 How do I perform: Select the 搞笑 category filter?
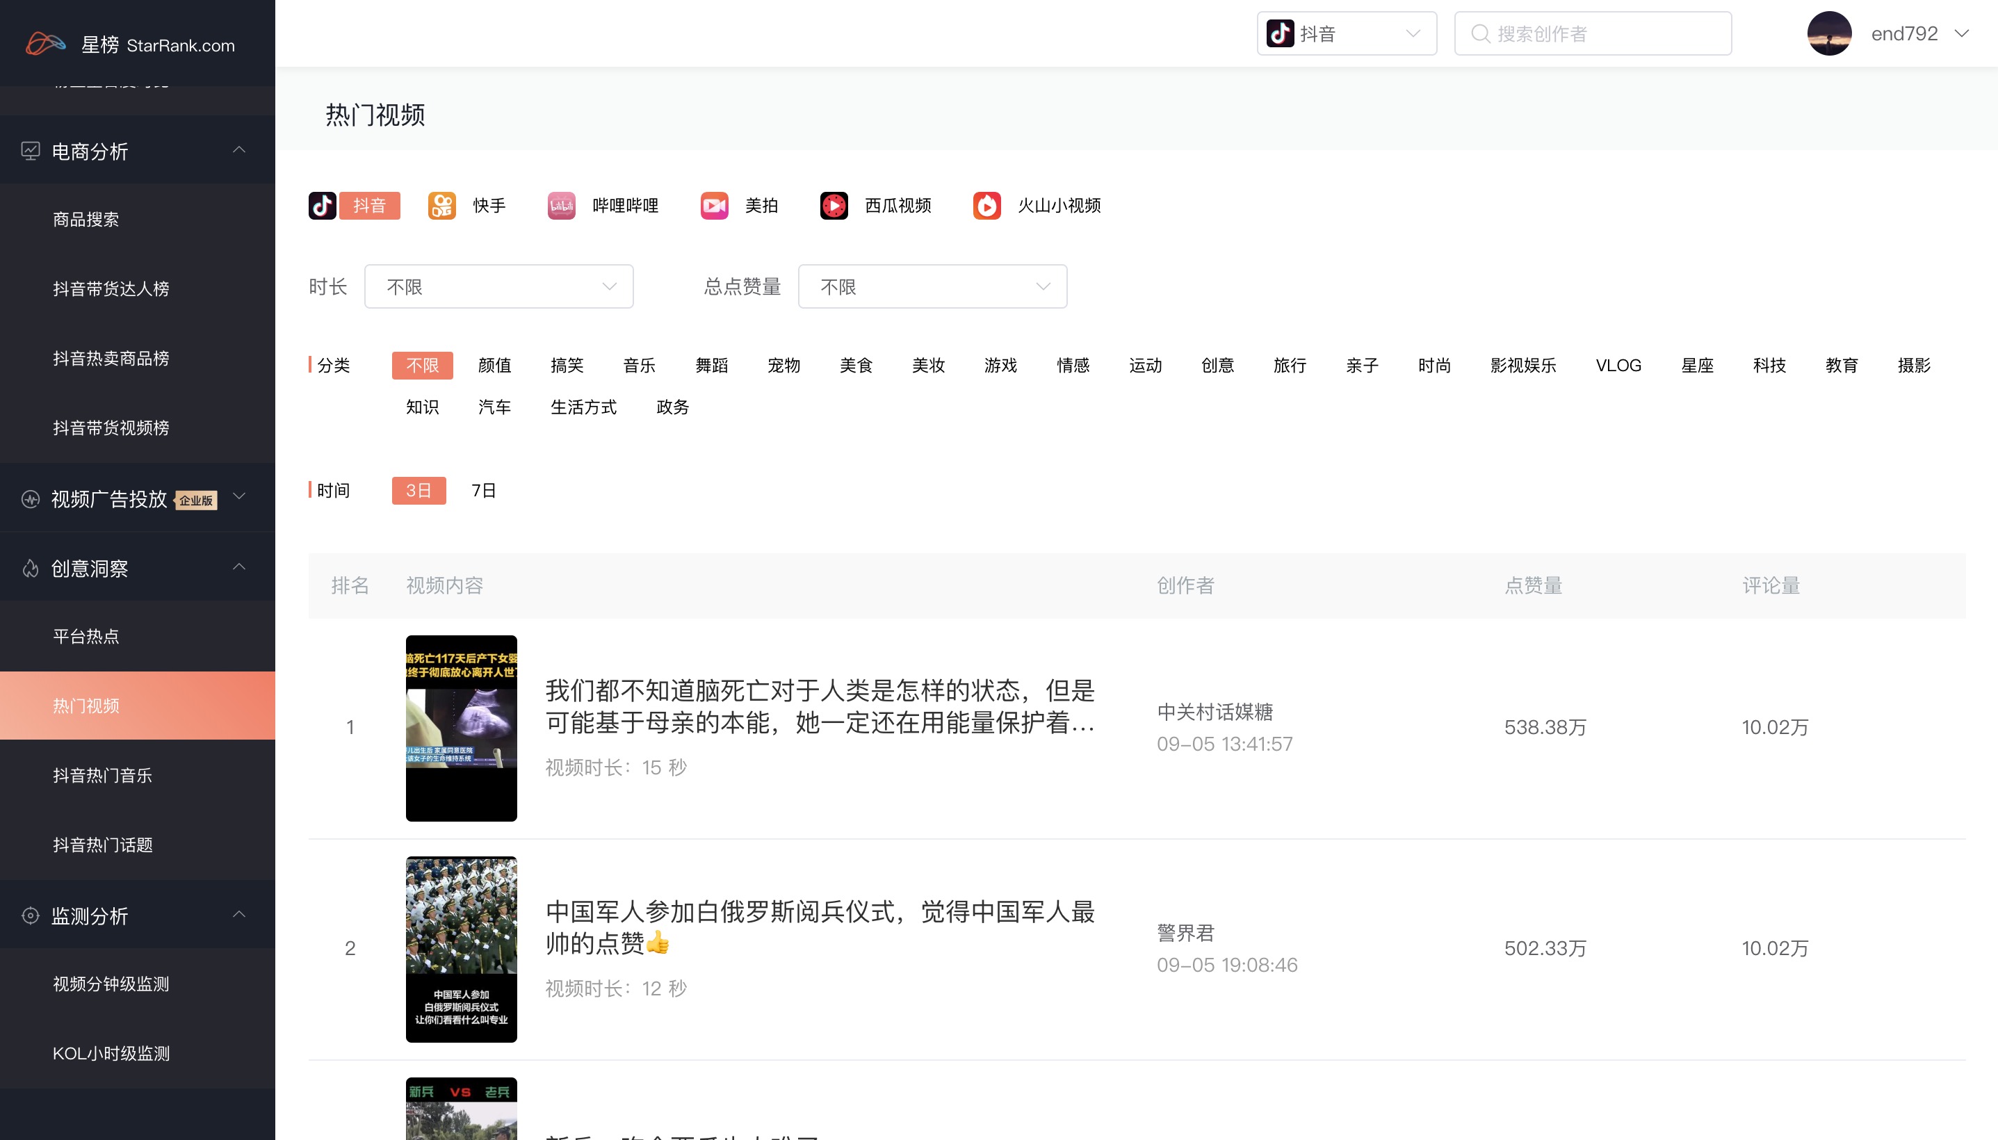tap(567, 365)
